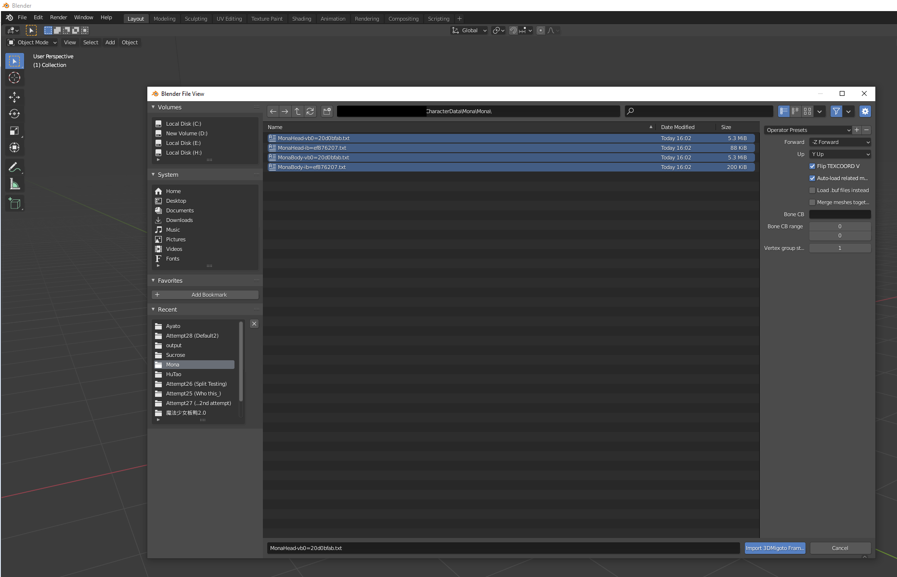This screenshot has height=577, width=897.
Task: Open the Forward axis dropdown
Action: pos(840,142)
